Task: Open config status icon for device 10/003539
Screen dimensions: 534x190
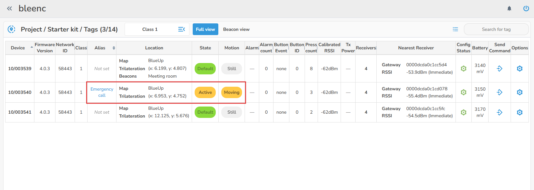Action: tap(464, 69)
